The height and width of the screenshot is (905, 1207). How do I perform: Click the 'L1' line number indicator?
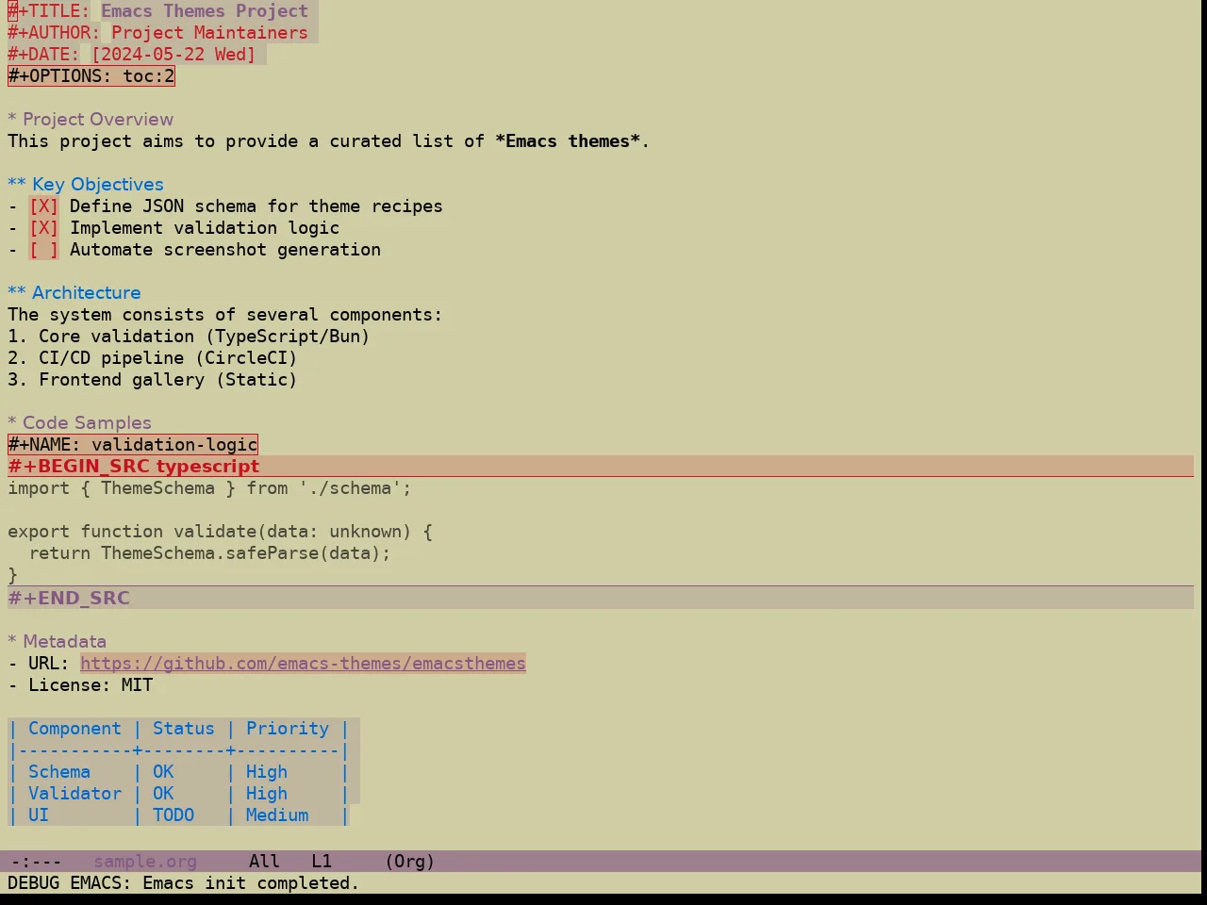click(x=322, y=862)
